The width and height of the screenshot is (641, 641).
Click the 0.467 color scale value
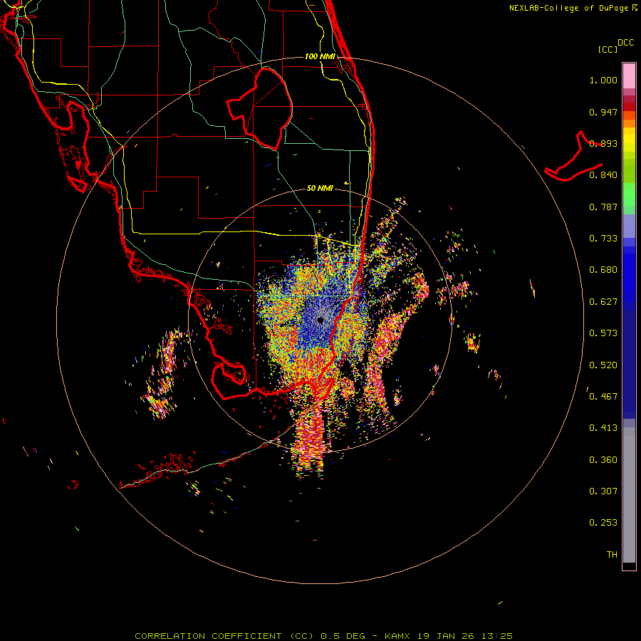(x=603, y=397)
